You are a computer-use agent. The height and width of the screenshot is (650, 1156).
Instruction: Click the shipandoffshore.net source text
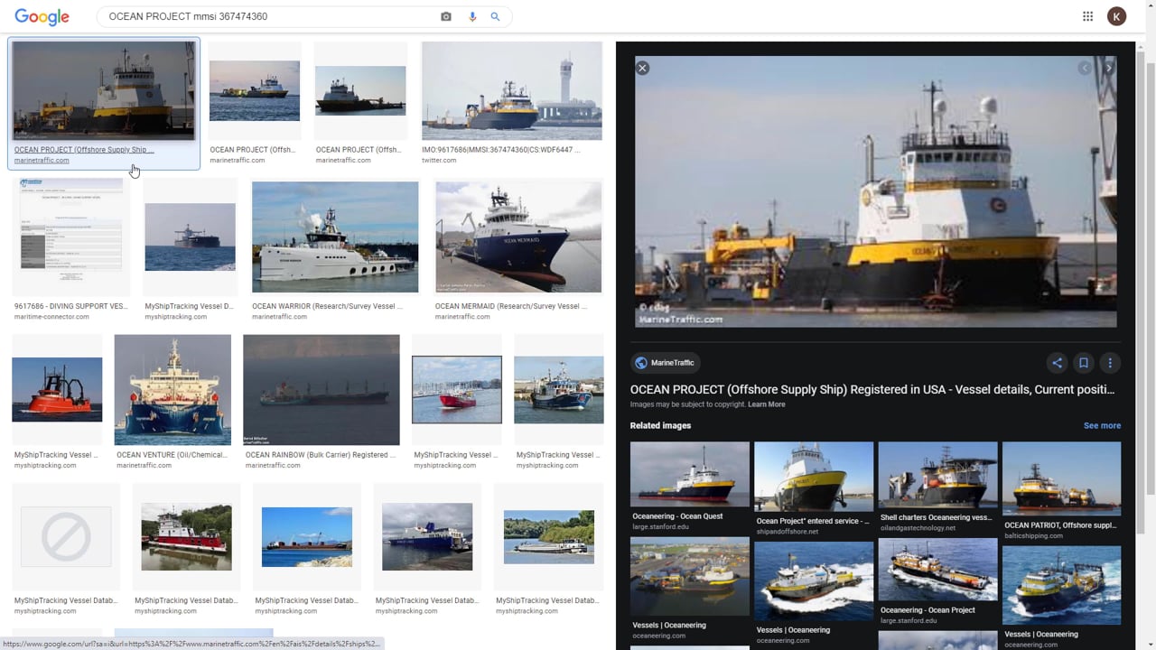(788, 532)
